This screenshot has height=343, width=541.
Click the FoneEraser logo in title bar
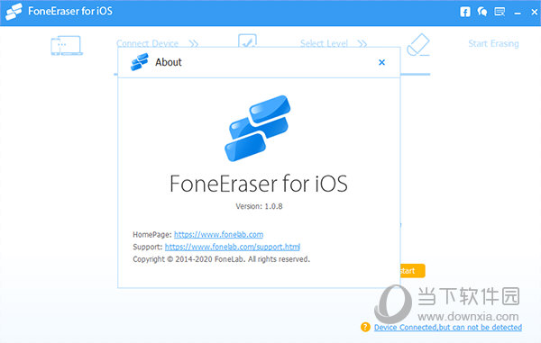[x=14, y=12]
